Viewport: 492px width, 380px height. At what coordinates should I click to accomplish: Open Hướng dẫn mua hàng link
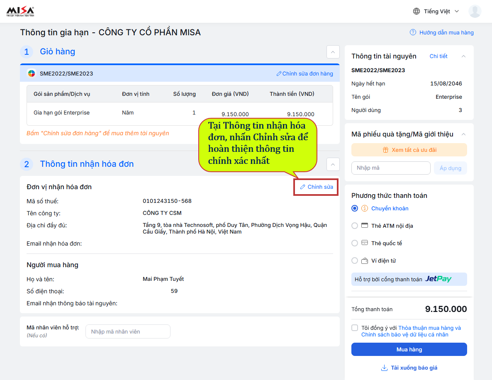(x=446, y=33)
